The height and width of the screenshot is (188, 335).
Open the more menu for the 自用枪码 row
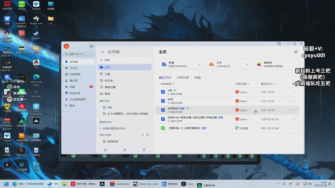pos(294,110)
